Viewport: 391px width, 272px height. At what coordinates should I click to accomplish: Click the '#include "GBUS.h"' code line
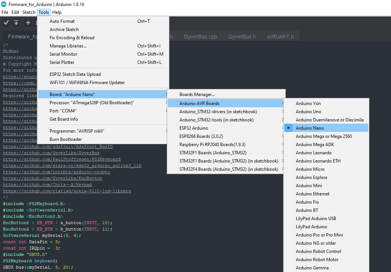(25, 254)
